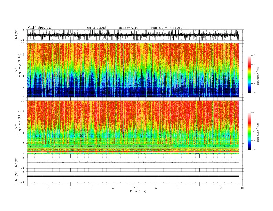Screen dimensions: 273x211
Task: Click the ch.1 colorbar "-3" top tick value
Action: coord(254,56)
